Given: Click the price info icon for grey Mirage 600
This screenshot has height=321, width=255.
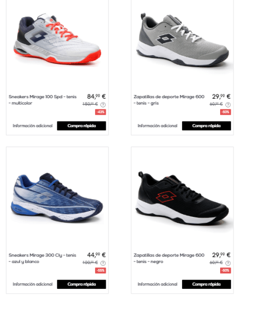Looking at the screenshot, I should [228, 105].
